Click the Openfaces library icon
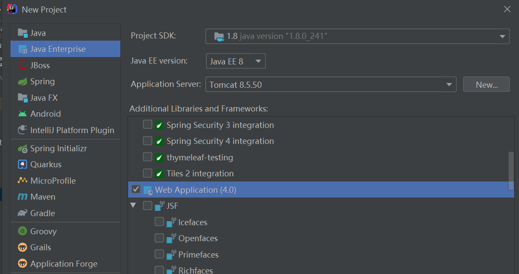 click(x=171, y=238)
